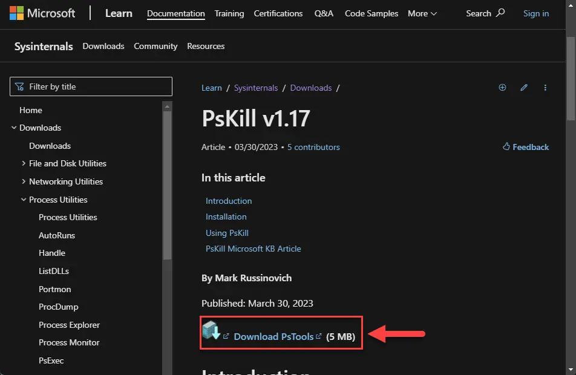Click the Download PsTools link
576x375 pixels.
click(x=273, y=336)
